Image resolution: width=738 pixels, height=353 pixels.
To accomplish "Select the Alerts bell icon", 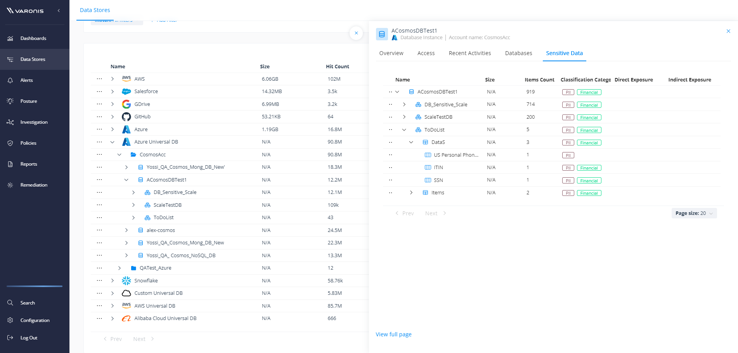I will (10, 80).
